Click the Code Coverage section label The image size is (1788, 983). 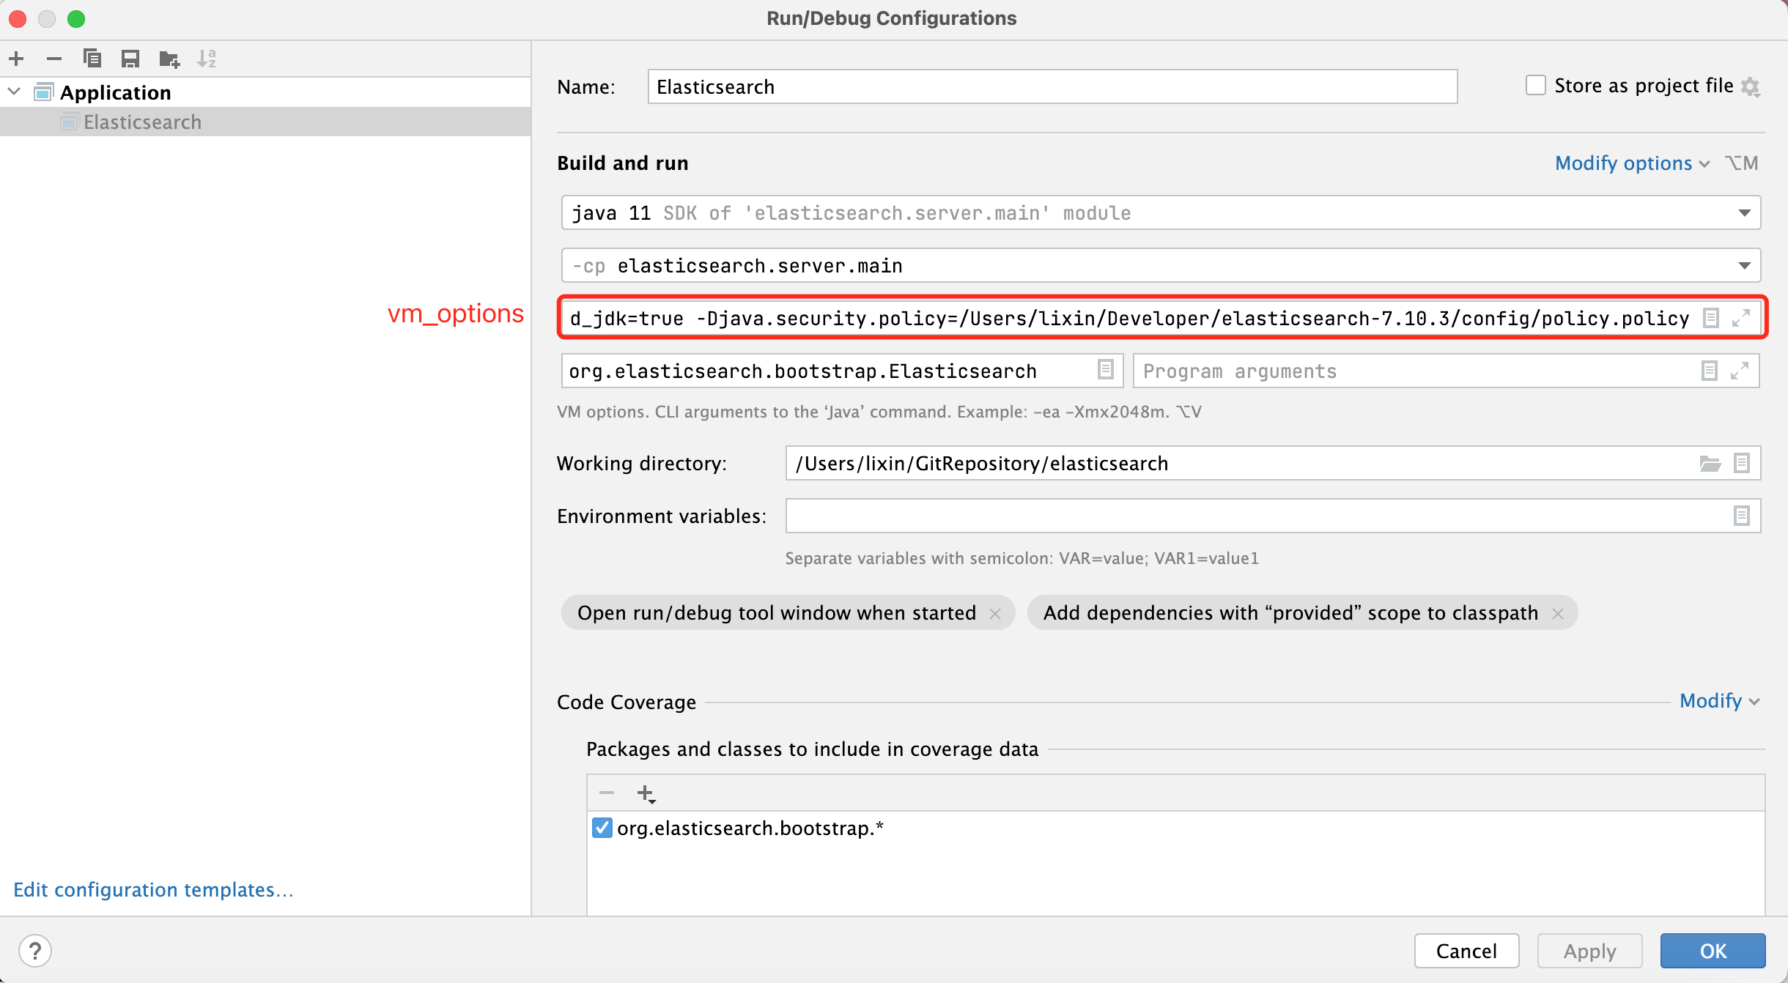tap(627, 702)
